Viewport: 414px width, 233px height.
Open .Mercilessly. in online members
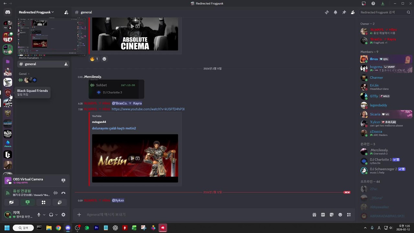[386, 151]
